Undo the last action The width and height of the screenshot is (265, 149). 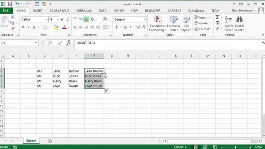[17, 4]
